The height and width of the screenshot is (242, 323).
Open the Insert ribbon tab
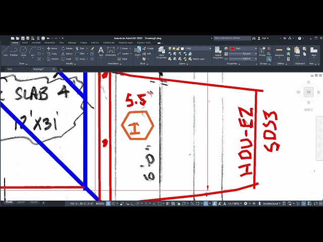click(x=25, y=43)
